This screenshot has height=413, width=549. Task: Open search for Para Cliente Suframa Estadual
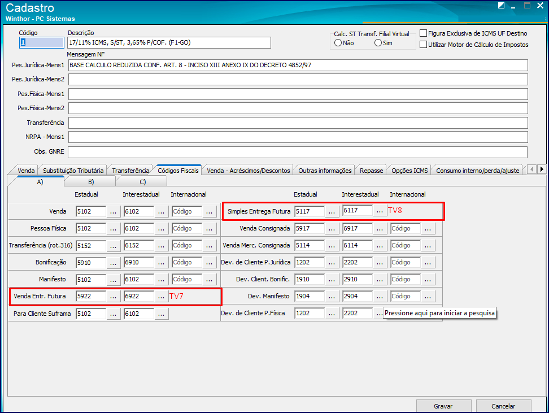pyautogui.click(x=113, y=314)
